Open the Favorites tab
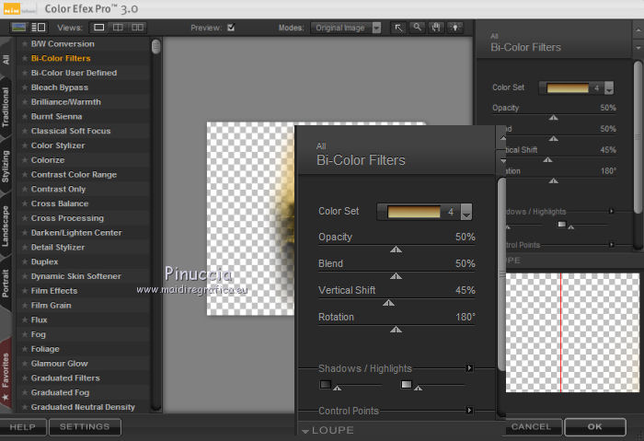Image resolution: width=644 pixels, height=441 pixels. (x=6, y=374)
